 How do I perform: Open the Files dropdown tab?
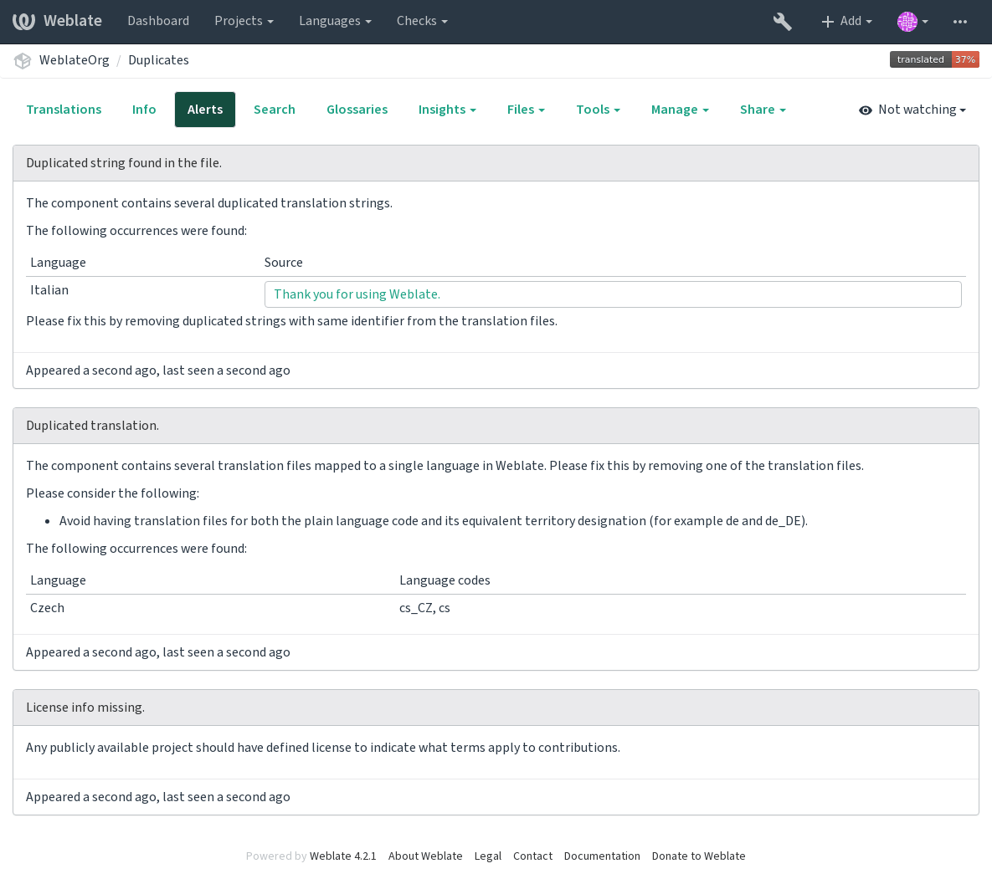click(525, 110)
